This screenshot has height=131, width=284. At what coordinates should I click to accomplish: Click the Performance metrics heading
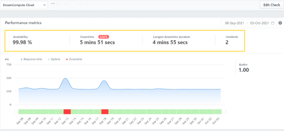[23, 23]
